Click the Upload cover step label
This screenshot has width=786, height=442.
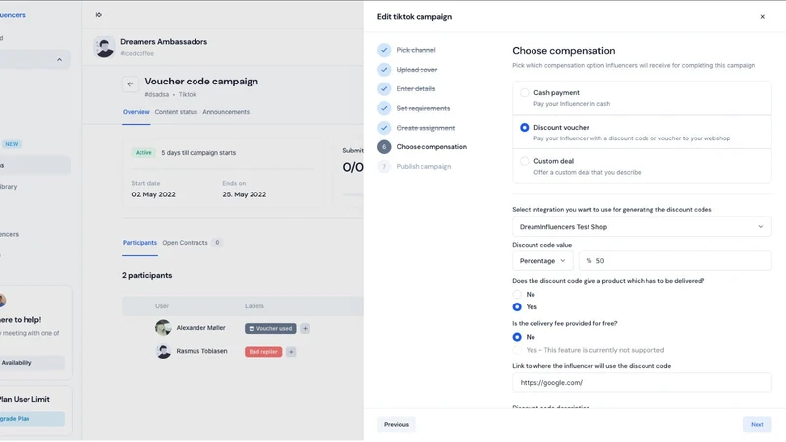coord(417,70)
